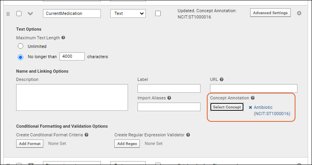
Task: Select the No longer than option
Action: coord(20,57)
